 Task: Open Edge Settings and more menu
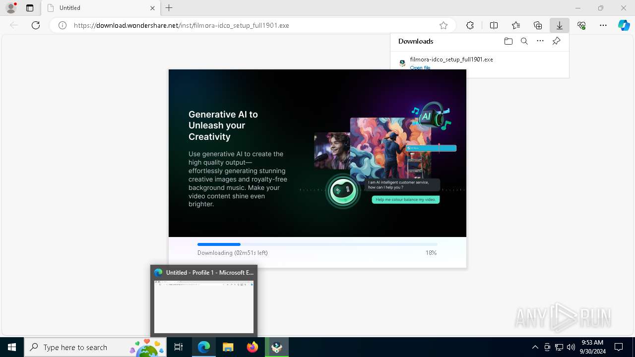tap(603, 25)
